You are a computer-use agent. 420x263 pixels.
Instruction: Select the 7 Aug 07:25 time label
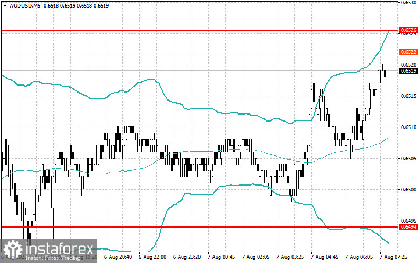pos(393,257)
